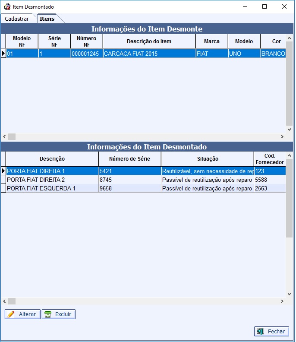Click right arrow of Item Desmontado horizontal scrollbar
Screen dimensions: 296x342
point(282,301)
